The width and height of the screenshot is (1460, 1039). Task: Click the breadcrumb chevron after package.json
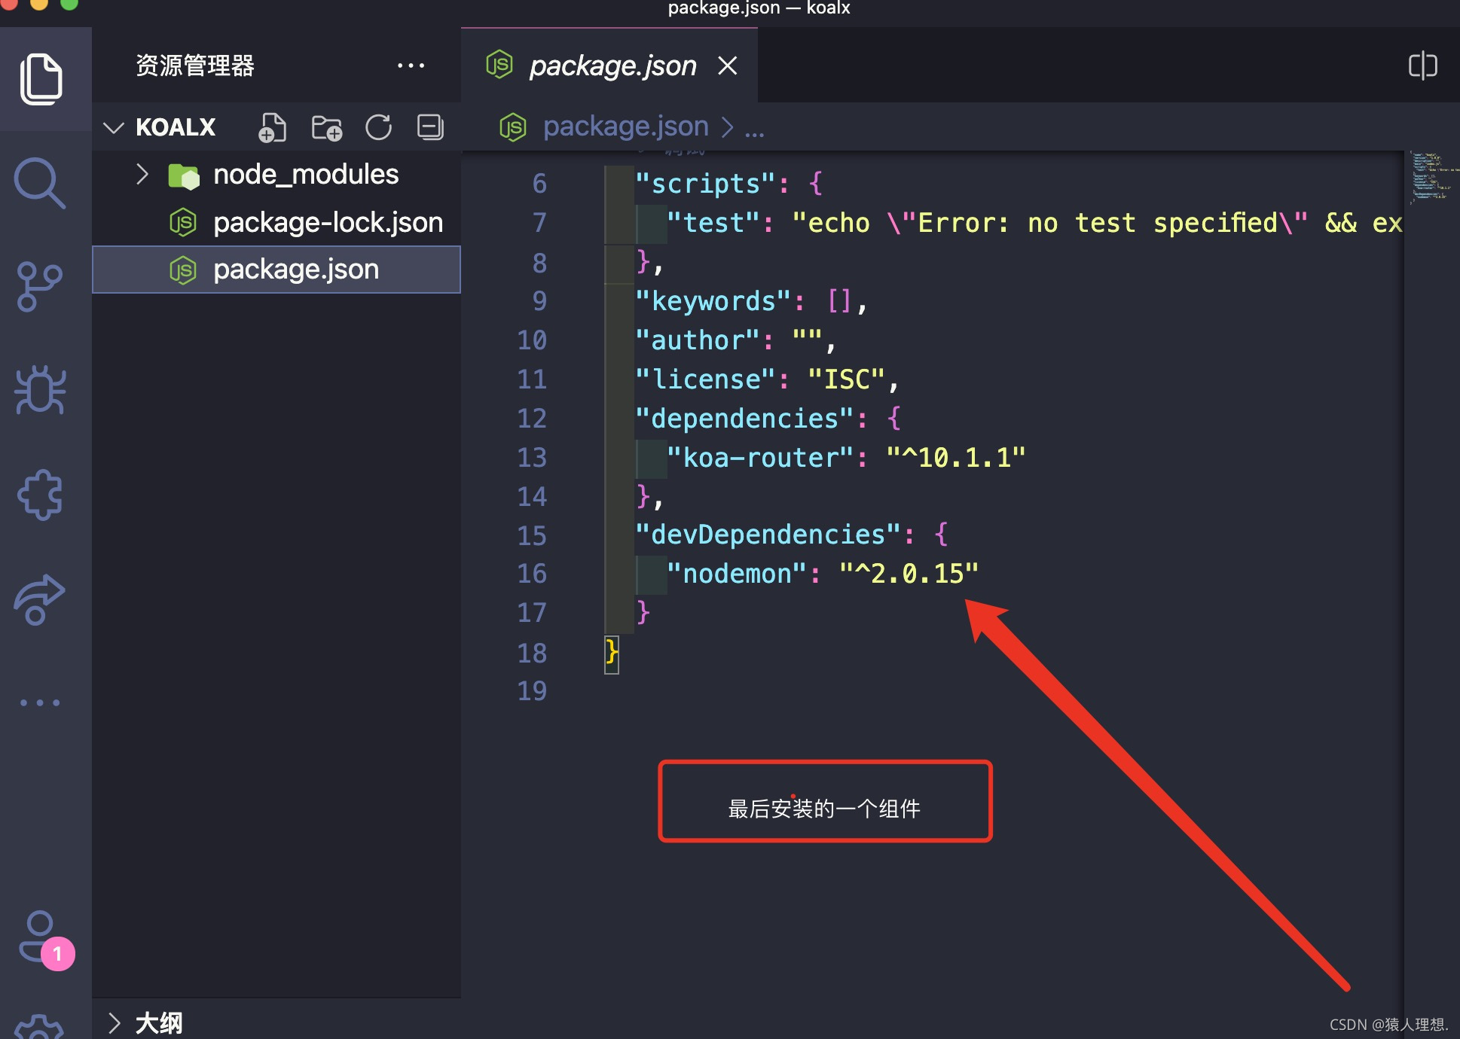727,127
